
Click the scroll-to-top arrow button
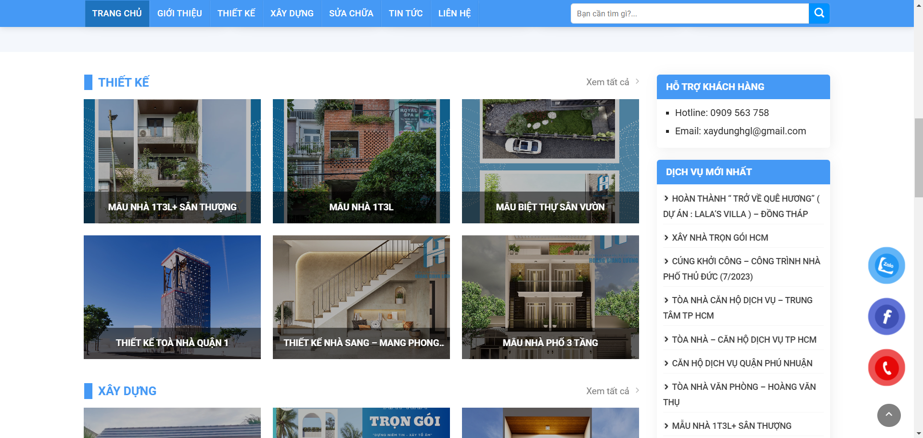point(888,415)
